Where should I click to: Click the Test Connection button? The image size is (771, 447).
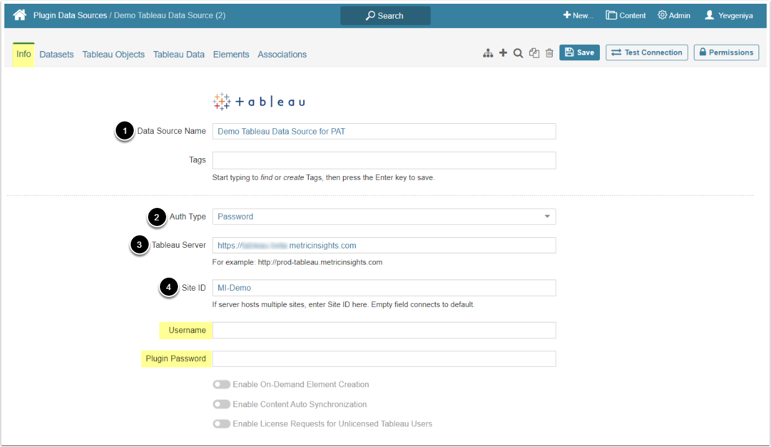[647, 53]
